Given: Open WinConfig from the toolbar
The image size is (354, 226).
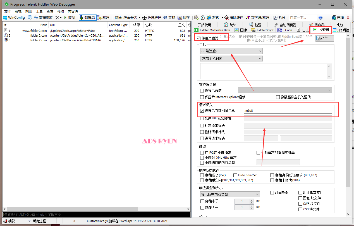Looking at the screenshot, I should click(x=14, y=17).
